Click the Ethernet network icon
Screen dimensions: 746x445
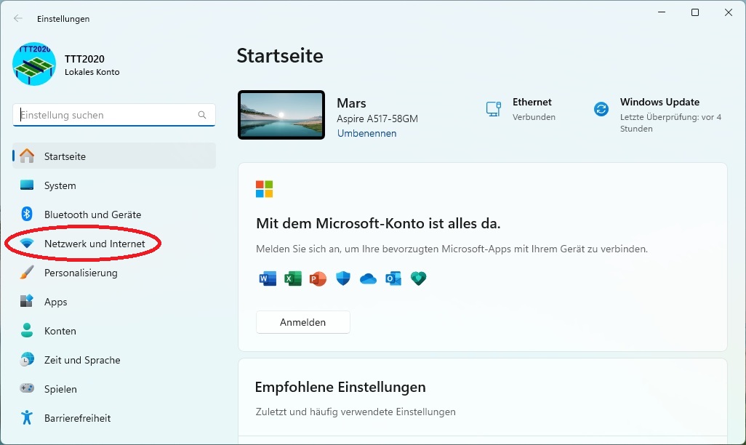pos(494,109)
